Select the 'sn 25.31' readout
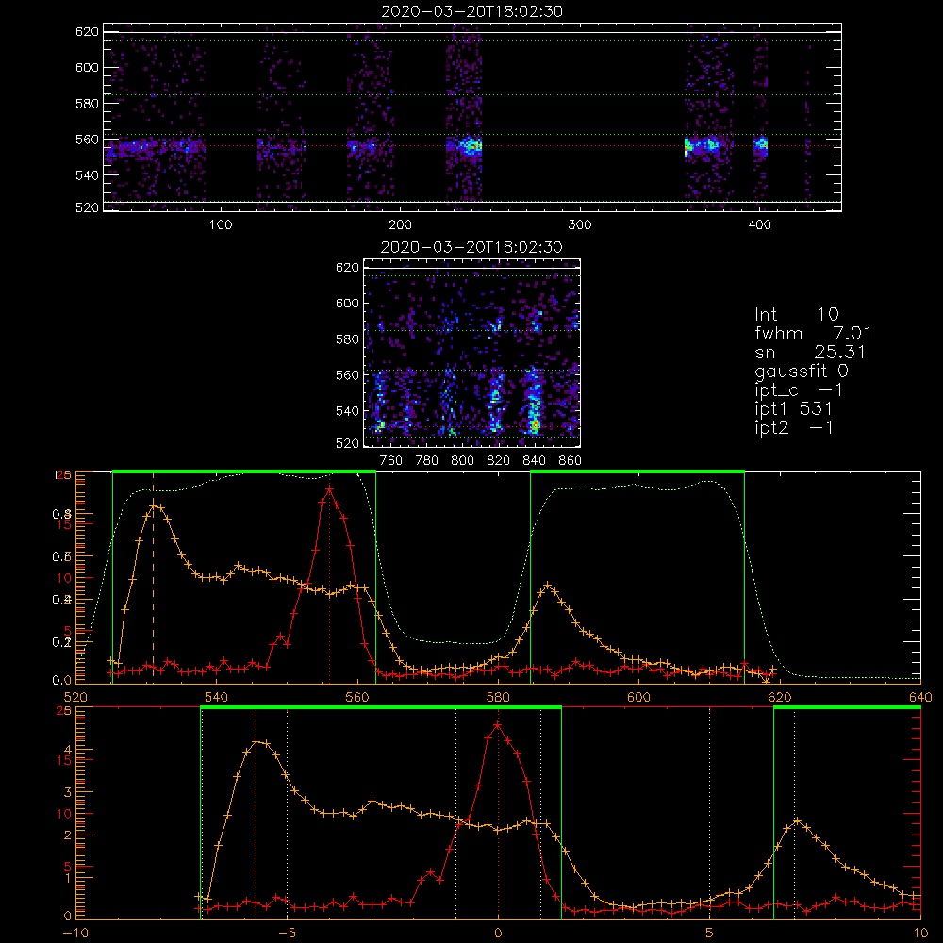Viewport: 943px width, 943px height. (x=810, y=352)
